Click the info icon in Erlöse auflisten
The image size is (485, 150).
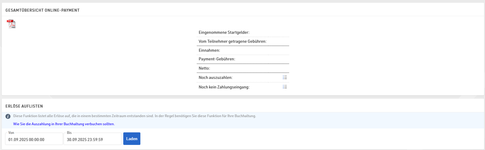8,116
